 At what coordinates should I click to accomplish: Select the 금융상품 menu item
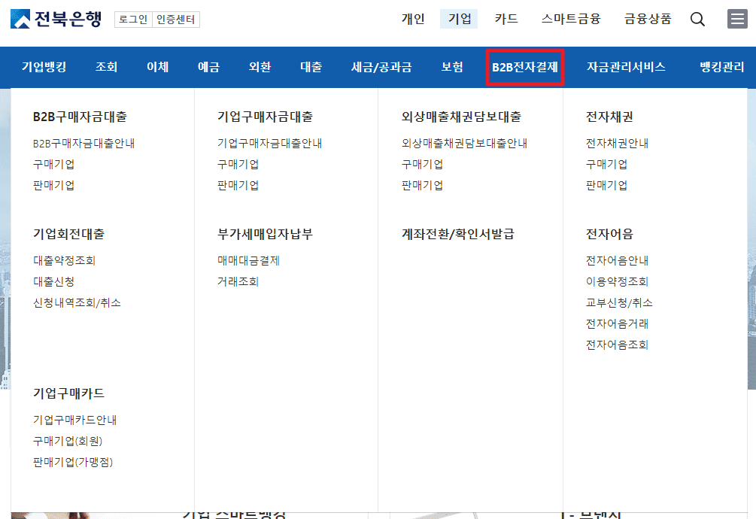(x=648, y=19)
